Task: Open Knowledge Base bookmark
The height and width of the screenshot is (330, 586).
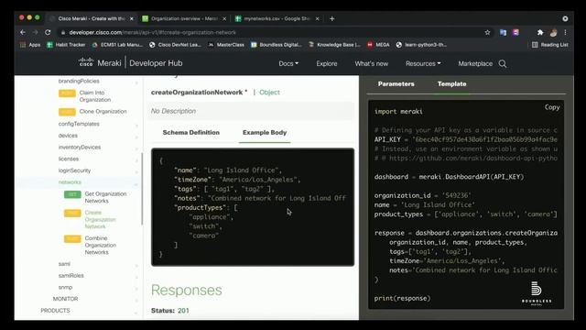Action: click(x=334, y=45)
